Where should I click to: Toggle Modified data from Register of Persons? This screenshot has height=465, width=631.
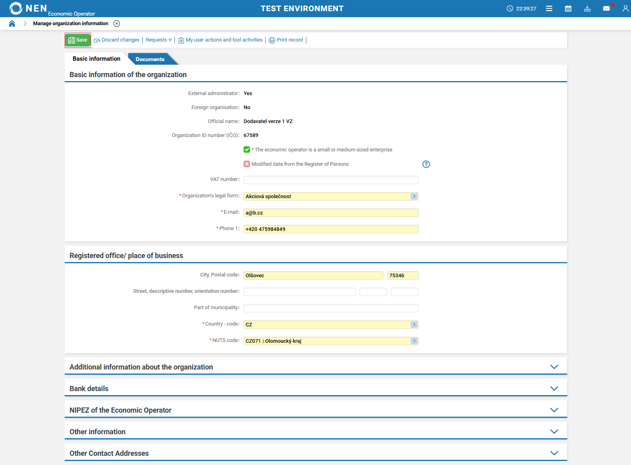(247, 164)
